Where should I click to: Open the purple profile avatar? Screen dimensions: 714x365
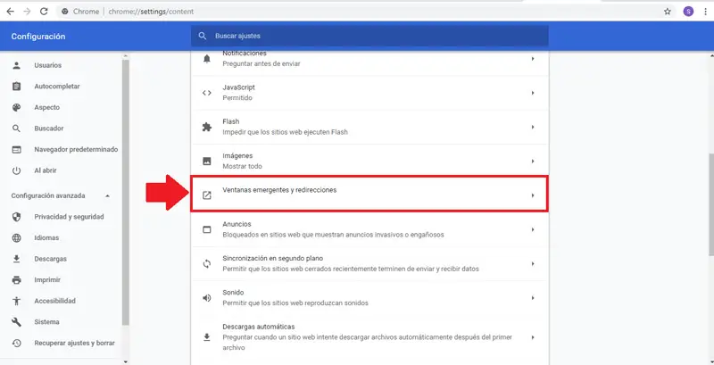tap(688, 12)
